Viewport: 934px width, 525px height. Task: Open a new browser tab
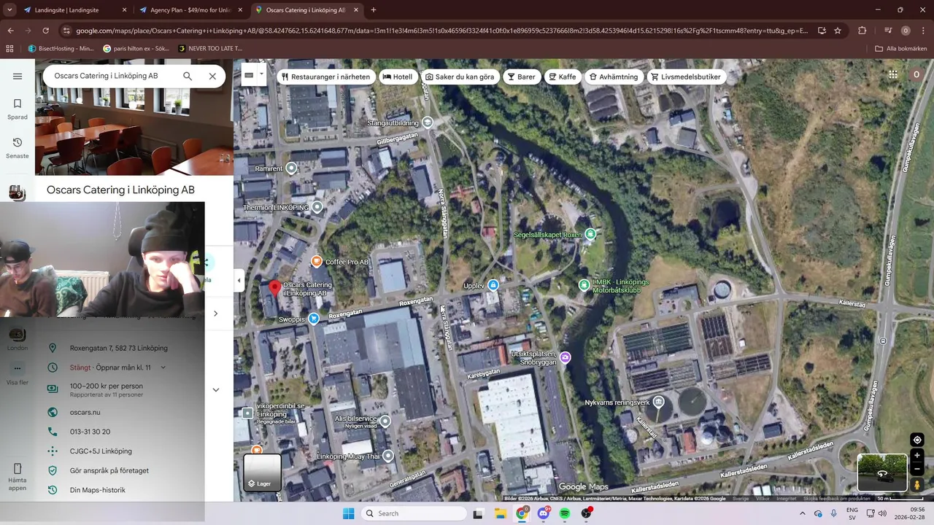[374, 10]
